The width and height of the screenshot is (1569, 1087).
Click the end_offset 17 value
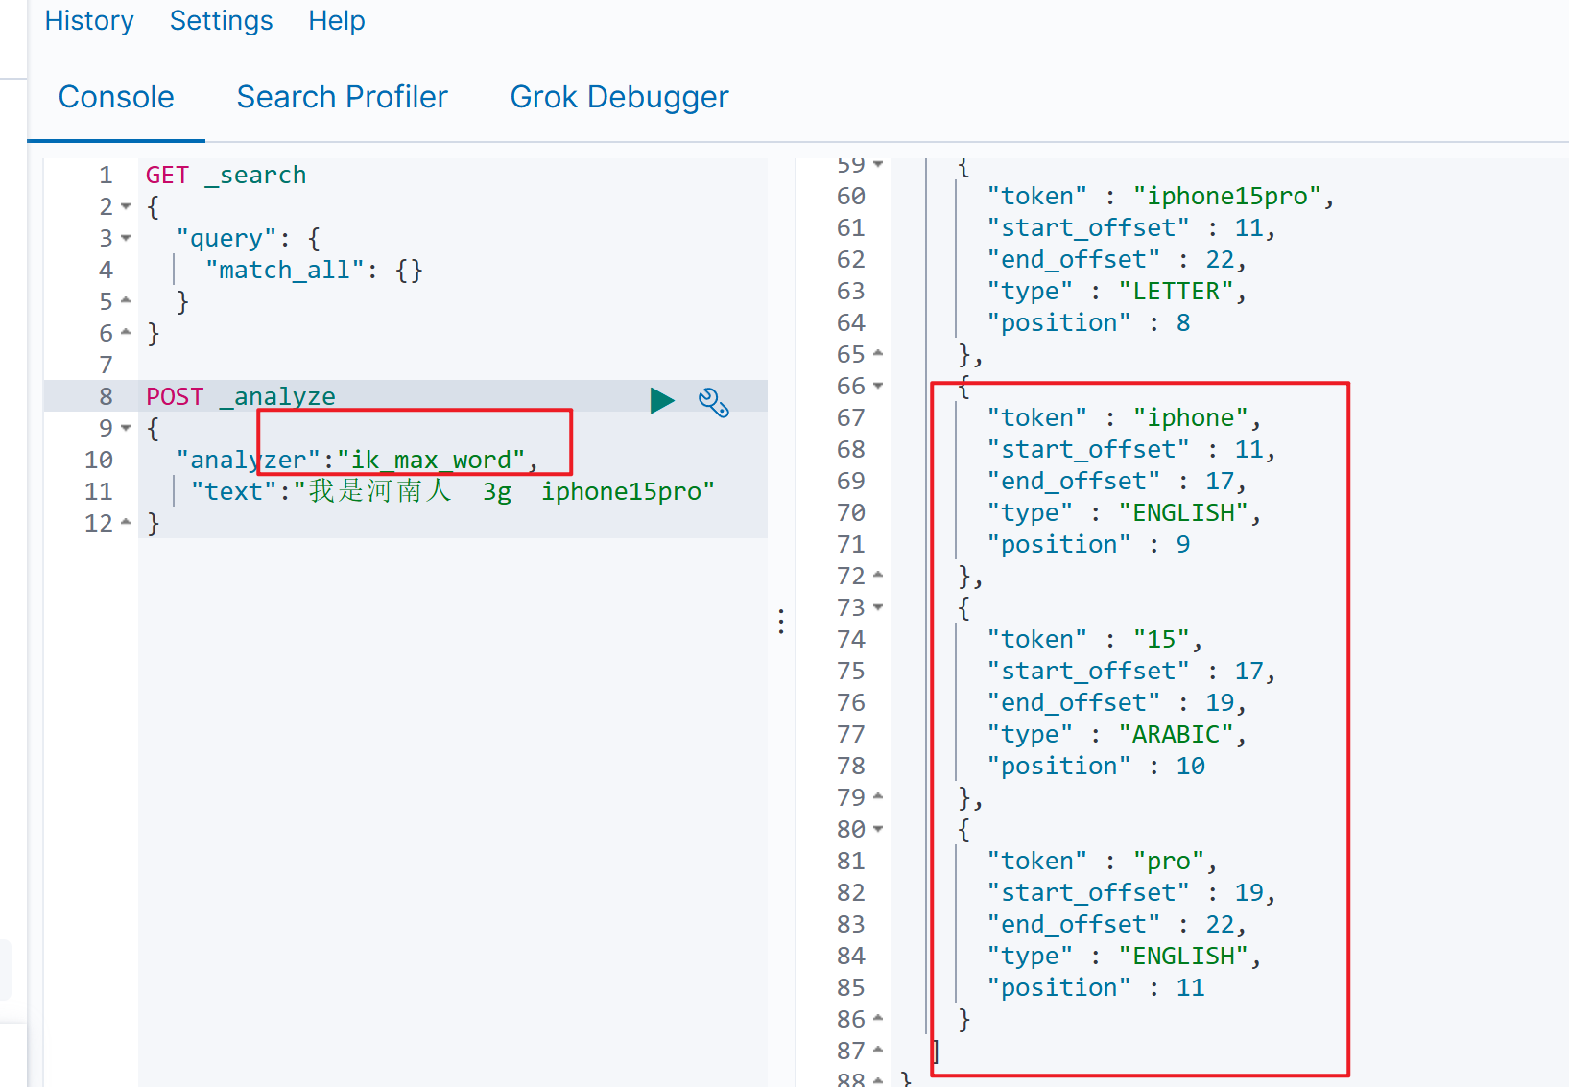[x=1220, y=482]
